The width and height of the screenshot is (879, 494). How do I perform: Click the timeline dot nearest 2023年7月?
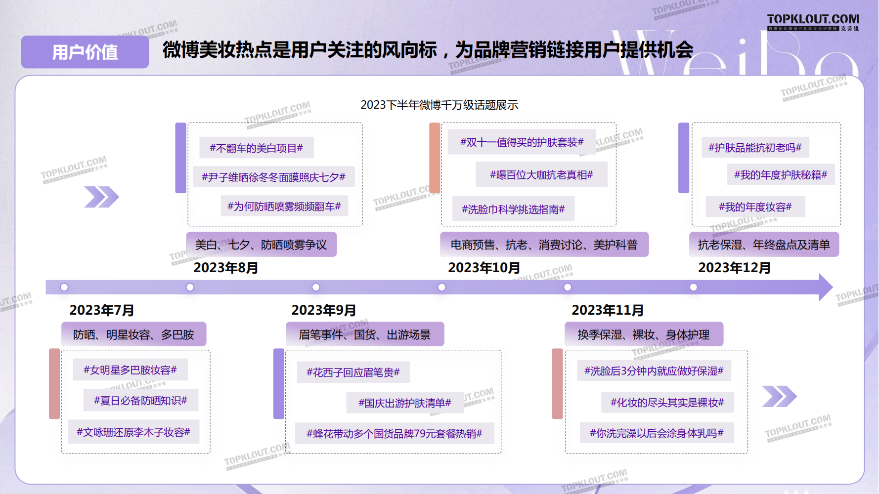[64, 287]
